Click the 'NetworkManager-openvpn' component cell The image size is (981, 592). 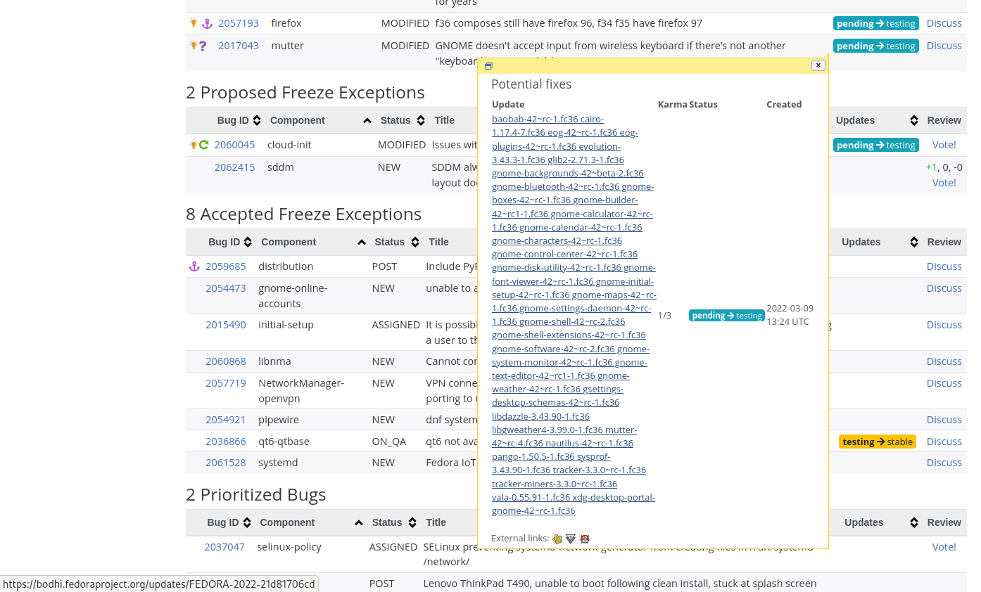click(x=301, y=391)
